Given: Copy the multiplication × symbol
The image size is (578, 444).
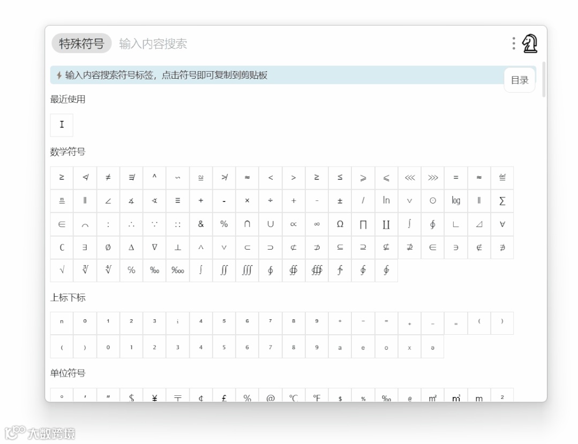Looking at the screenshot, I should (247, 201).
